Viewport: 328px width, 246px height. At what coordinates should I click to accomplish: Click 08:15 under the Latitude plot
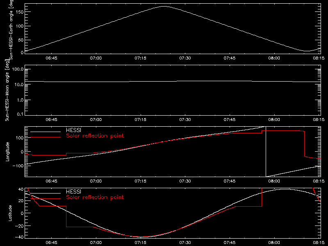pyautogui.click(x=319, y=242)
